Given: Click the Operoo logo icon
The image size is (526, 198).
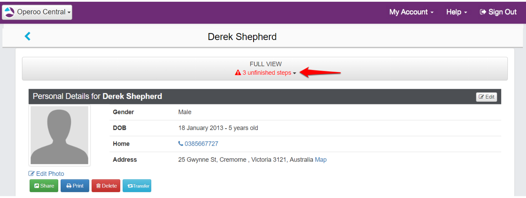Looking at the screenshot, I should (x=9, y=12).
